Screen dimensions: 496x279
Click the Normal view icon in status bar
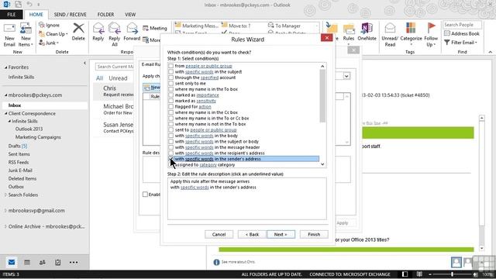tap(405, 274)
